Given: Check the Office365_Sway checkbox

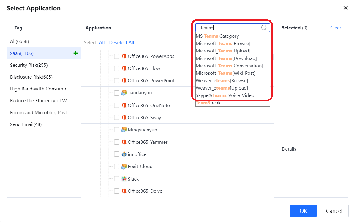Looking at the screenshot, I should click(x=117, y=117).
